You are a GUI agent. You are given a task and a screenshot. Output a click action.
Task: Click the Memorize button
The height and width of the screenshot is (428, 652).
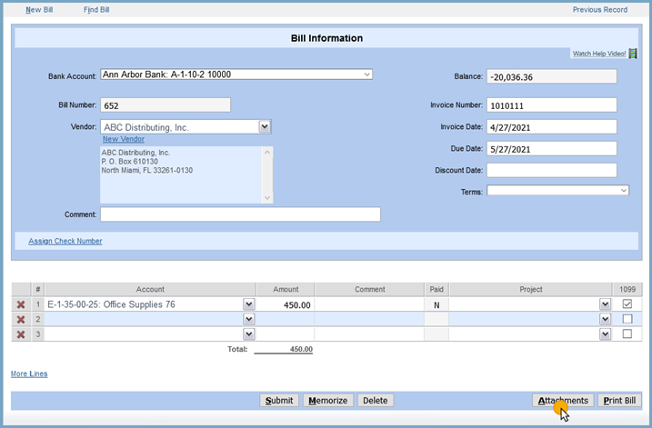coord(328,401)
